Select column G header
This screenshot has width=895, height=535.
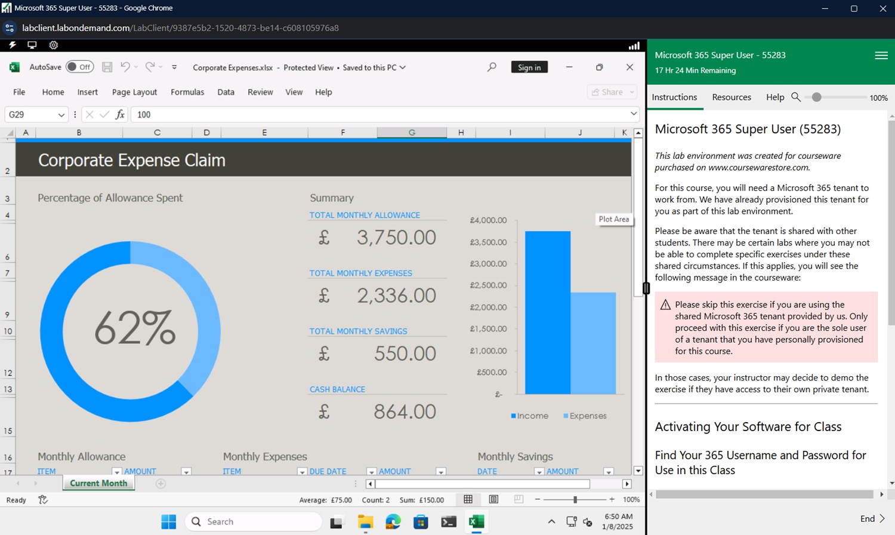pos(412,133)
